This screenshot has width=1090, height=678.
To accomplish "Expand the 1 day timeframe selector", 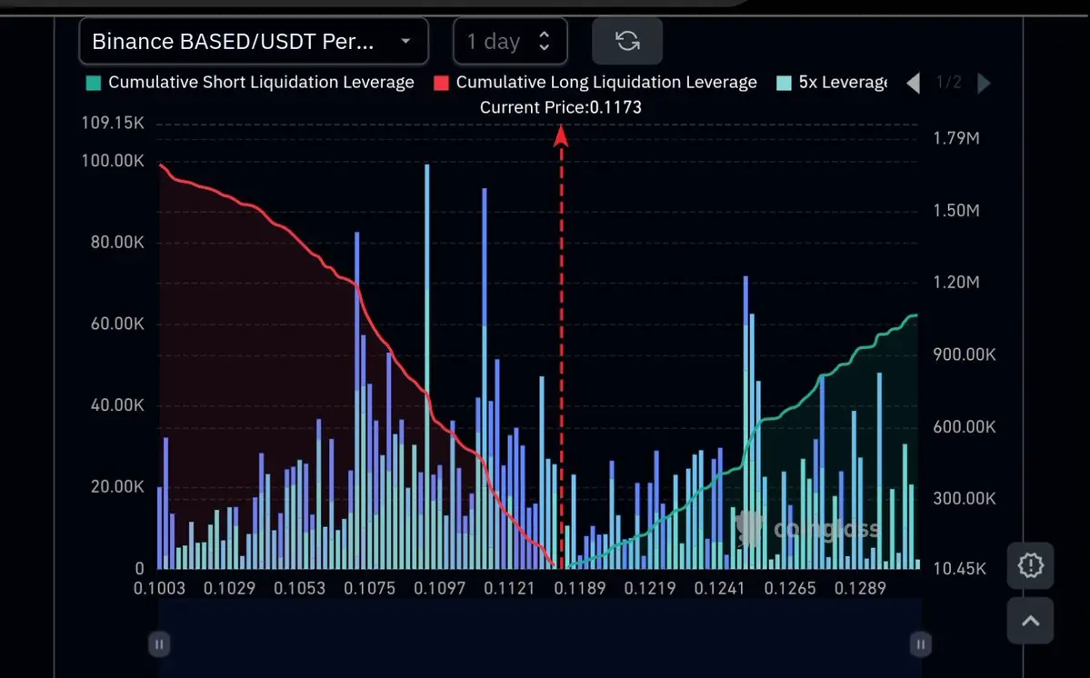I will 510,42.
